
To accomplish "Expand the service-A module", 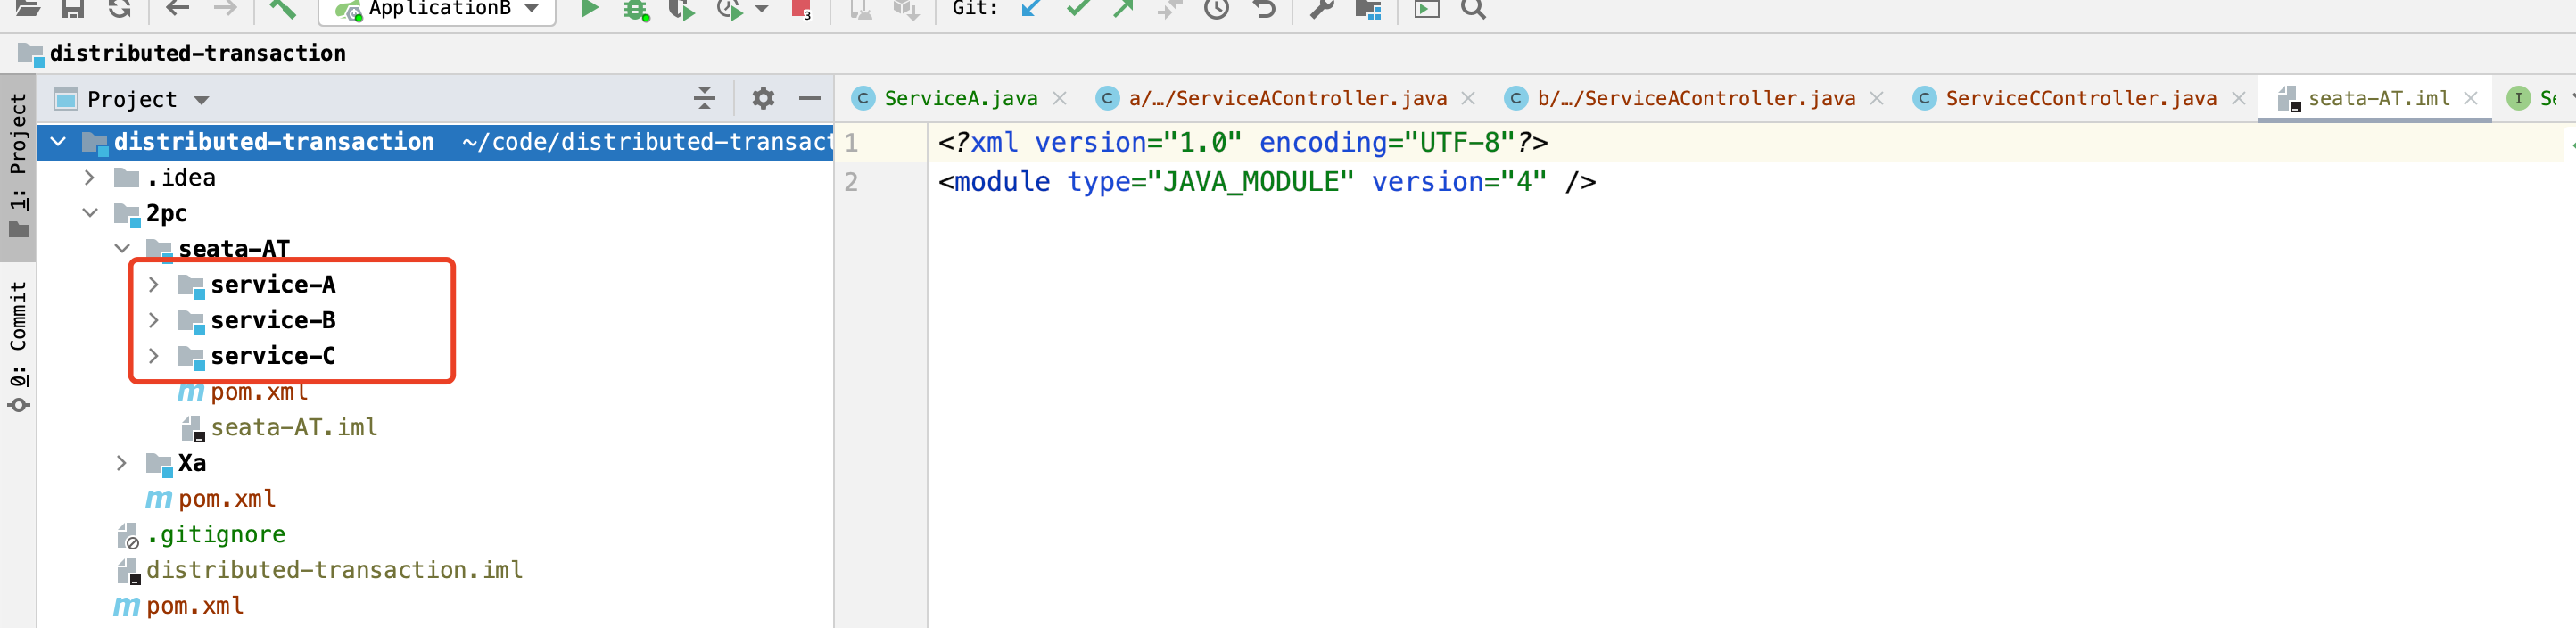I will click(x=154, y=284).
